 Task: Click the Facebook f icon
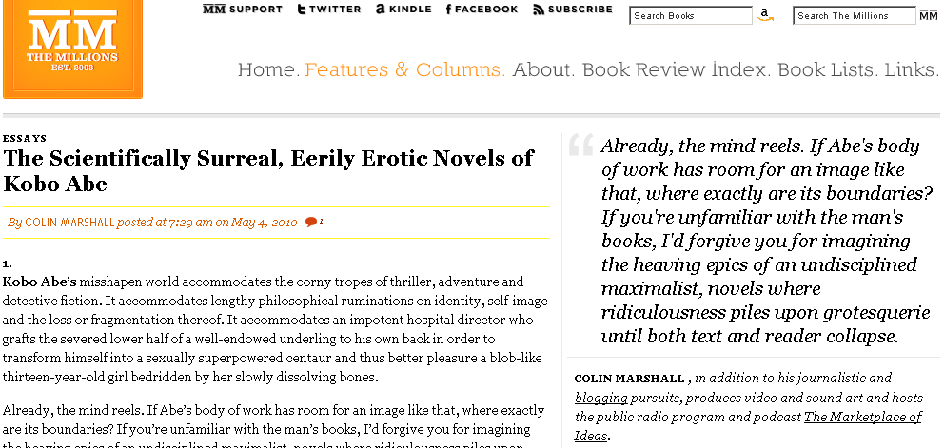click(x=448, y=9)
